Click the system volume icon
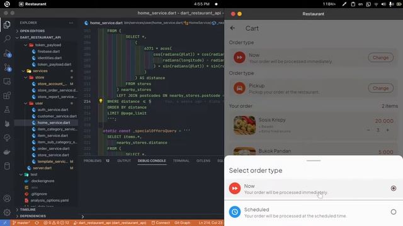Image resolution: width=403 pixels, height=226 pixels. point(383,4)
